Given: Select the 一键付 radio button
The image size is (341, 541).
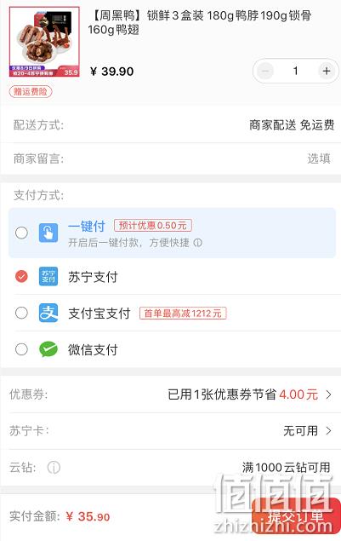Looking at the screenshot, I should point(21,233).
